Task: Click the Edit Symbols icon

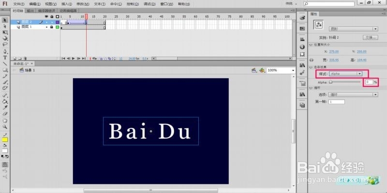Action: pos(262,70)
